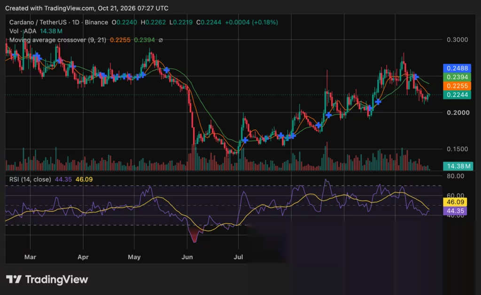Click the low value L0.2219
The height and width of the screenshot is (295, 481).
(x=181, y=22)
